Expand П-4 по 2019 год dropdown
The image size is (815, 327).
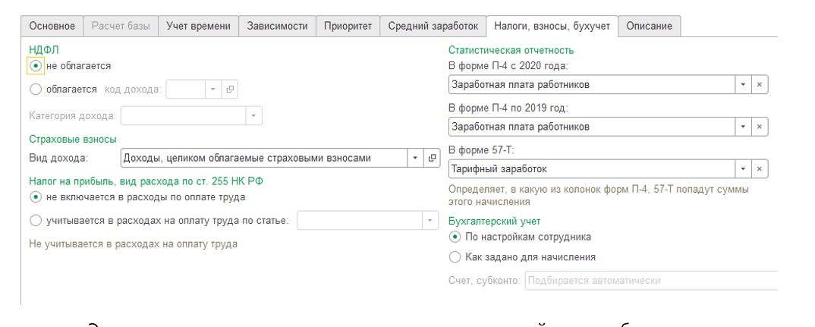click(x=743, y=127)
